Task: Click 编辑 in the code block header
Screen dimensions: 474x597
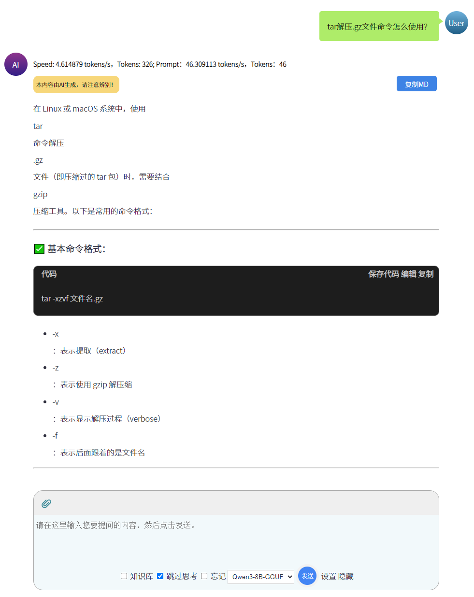Action: 409,274
